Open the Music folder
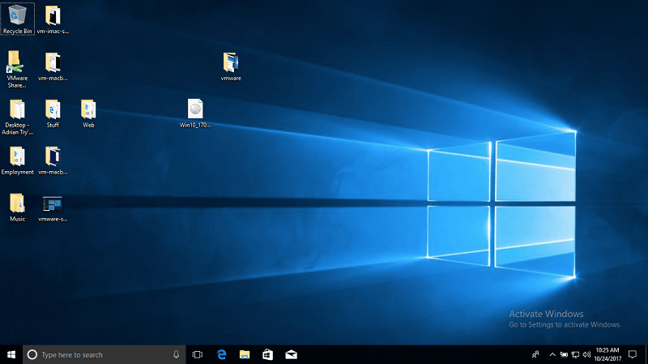 [x=17, y=208]
